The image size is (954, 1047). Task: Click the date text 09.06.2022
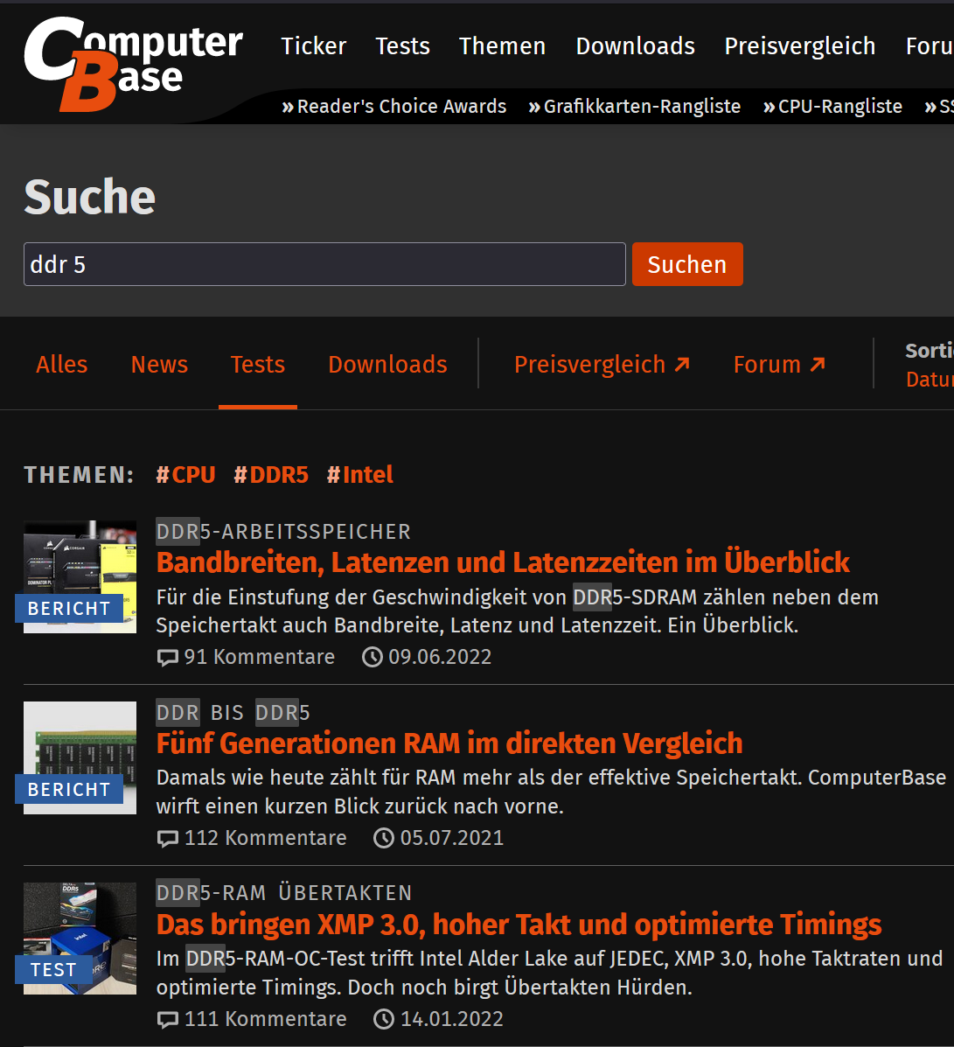click(440, 657)
